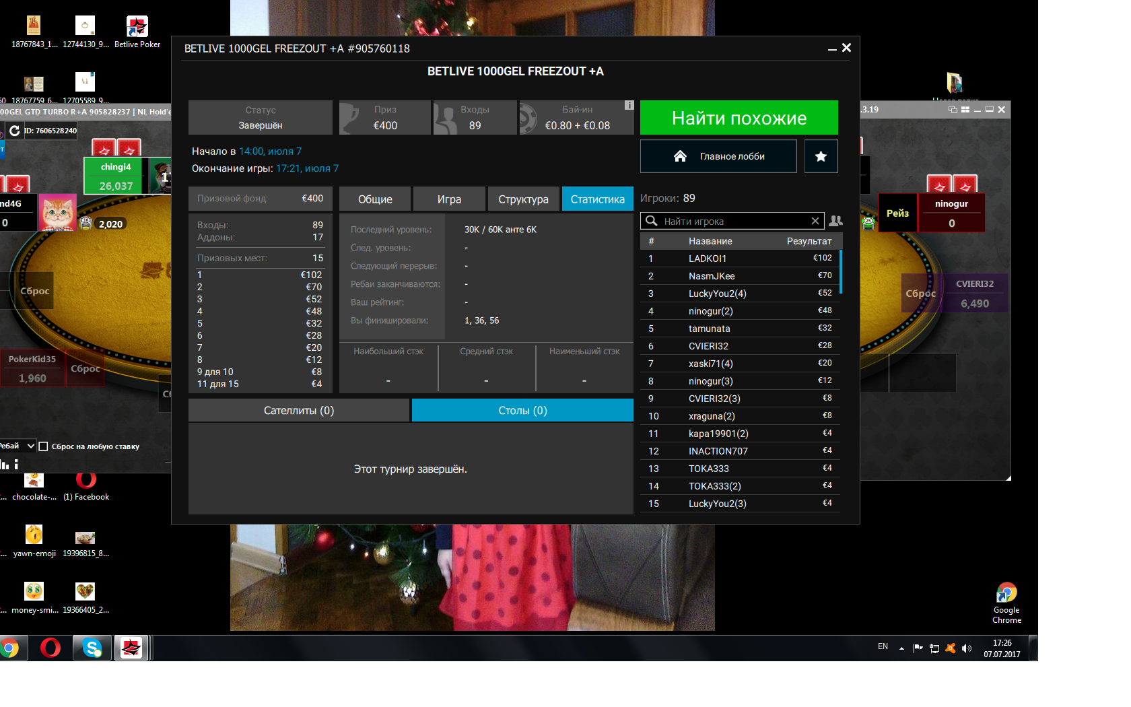The width and height of the screenshot is (1131, 707).
Task: Open the 'Ребай' dropdown
Action: pos(30,446)
